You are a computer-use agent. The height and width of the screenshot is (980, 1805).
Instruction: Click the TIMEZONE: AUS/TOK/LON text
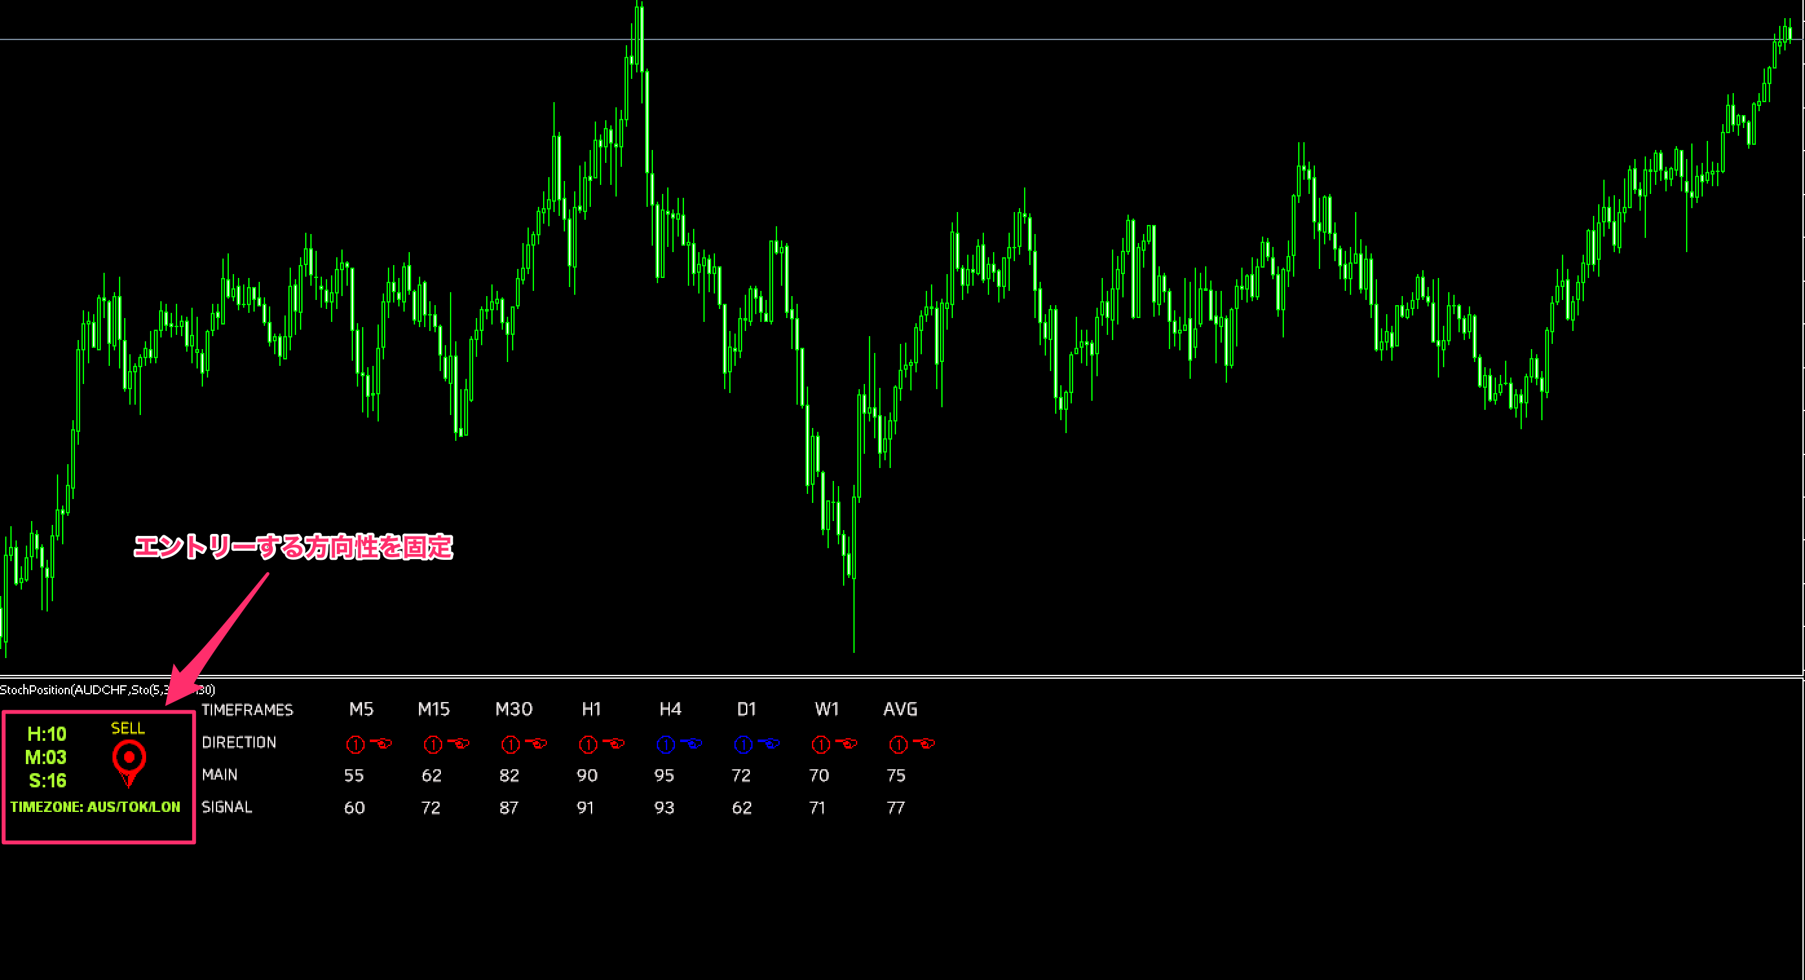(95, 806)
